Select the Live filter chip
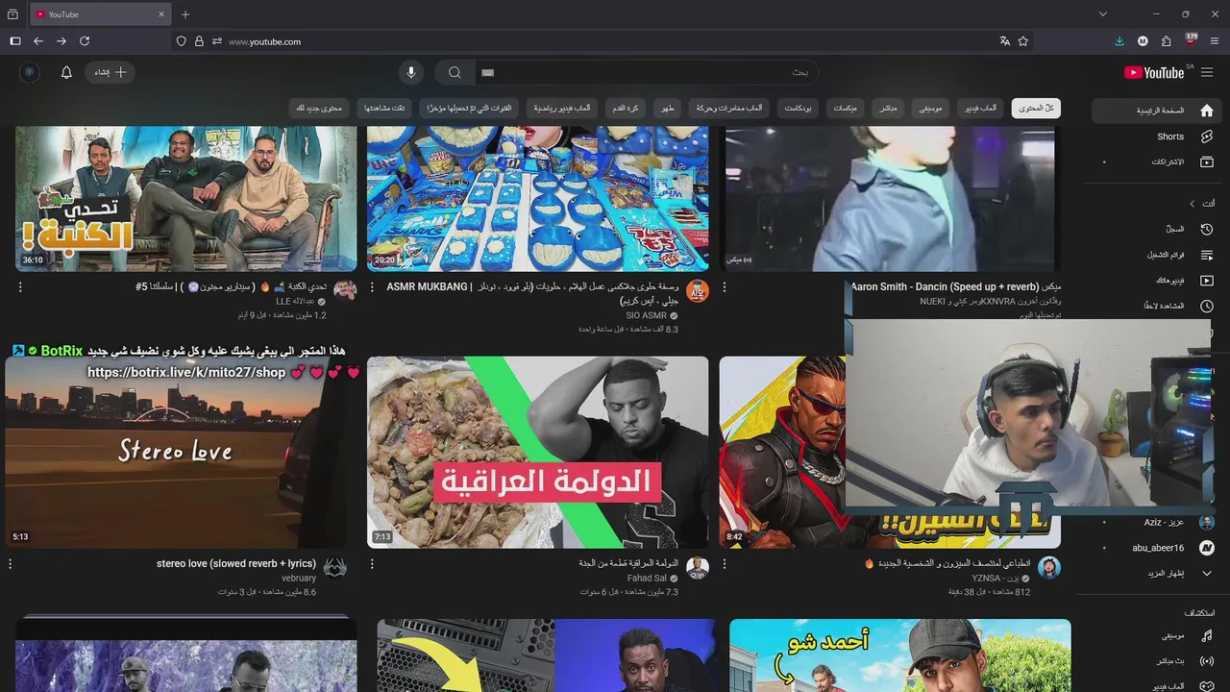This screenshot has height=692, width=1230. pyautogui.click(x=888, y=109)
